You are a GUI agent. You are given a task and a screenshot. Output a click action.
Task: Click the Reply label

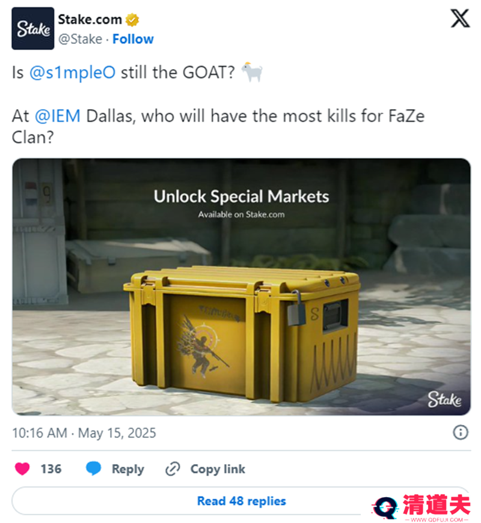(128, 469)
